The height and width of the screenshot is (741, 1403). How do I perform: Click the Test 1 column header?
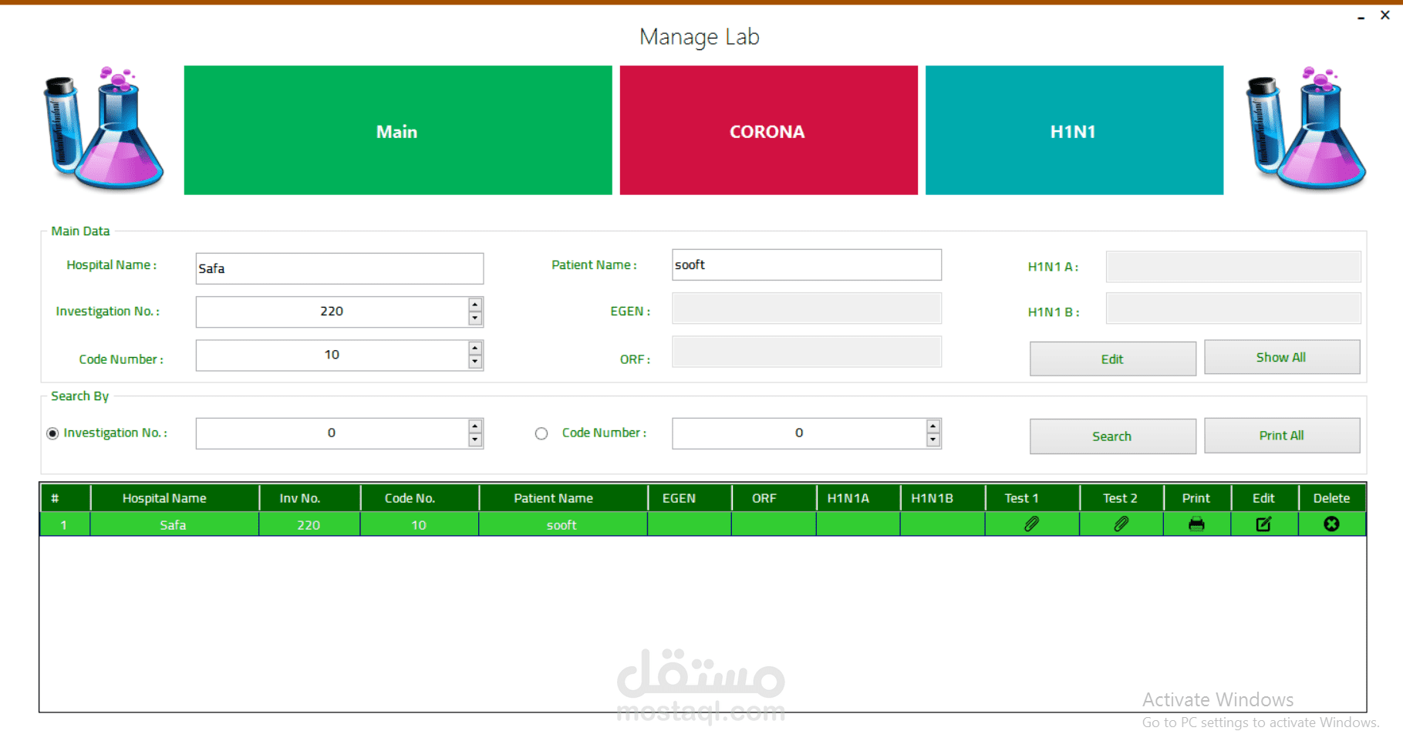coord(1032,498)
